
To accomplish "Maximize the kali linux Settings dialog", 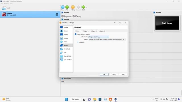I will point(120,23).
